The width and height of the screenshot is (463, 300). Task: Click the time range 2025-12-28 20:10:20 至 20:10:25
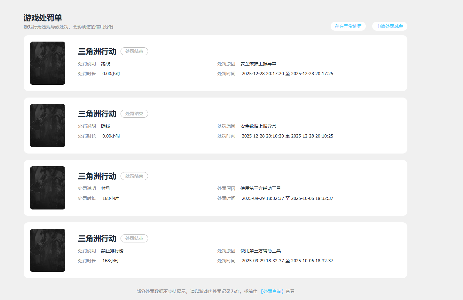pos(287,136)
